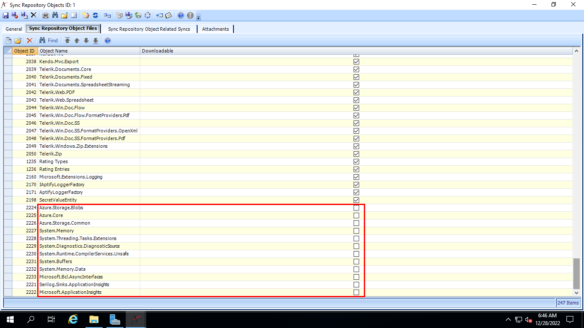The width and height of the screenshot is (584, 328).
Task: Switch to the General tab
Action: point(14,29)
